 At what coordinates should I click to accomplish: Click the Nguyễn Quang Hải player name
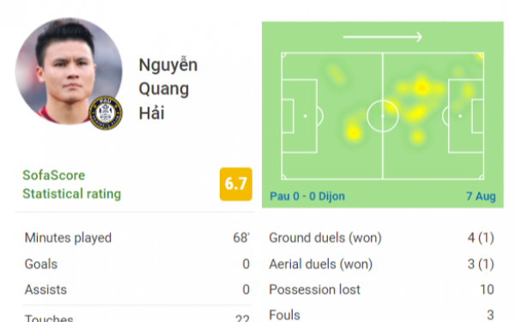(x=168, y=88)
